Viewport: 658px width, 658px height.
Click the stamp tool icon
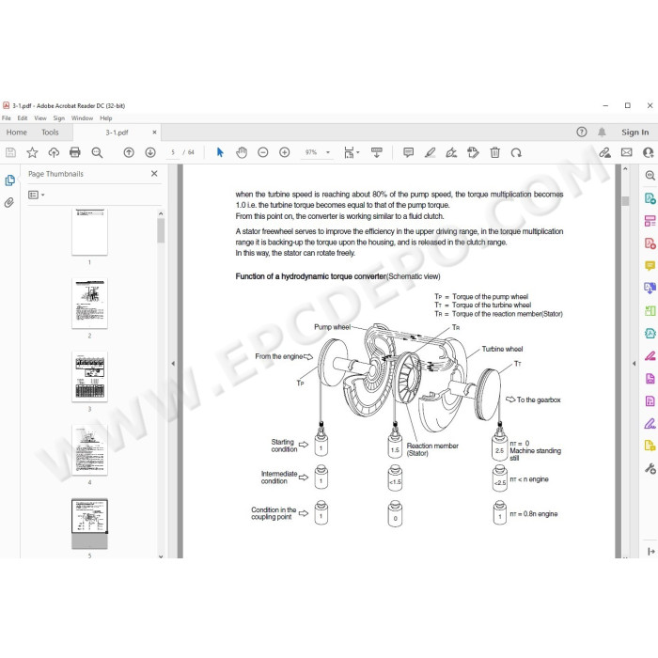pyautogui.click(x=473, y=152)
